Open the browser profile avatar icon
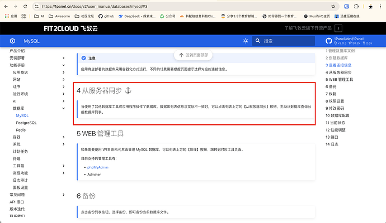Image resolution: width=386 pixels, height=223 pixels. pos(370,7)
